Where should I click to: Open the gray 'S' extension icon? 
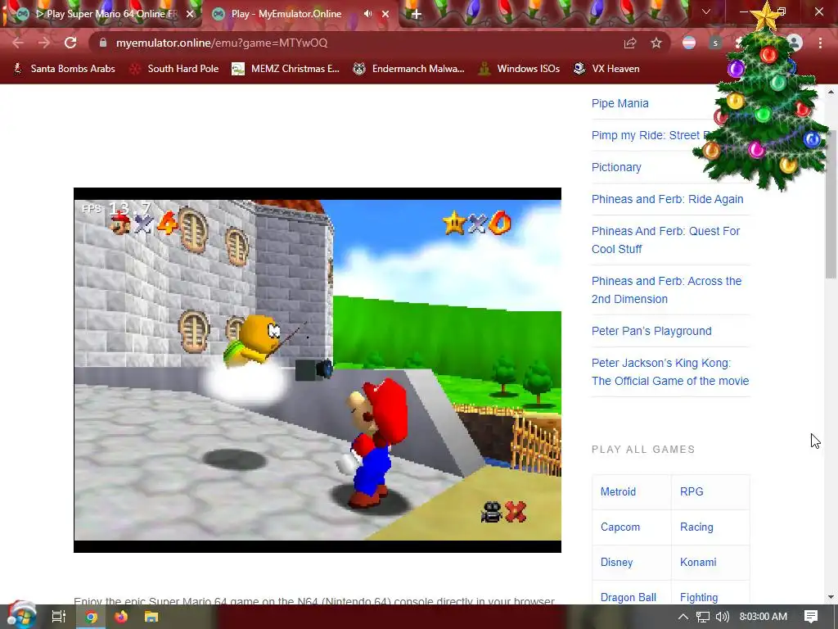(715, 43)
